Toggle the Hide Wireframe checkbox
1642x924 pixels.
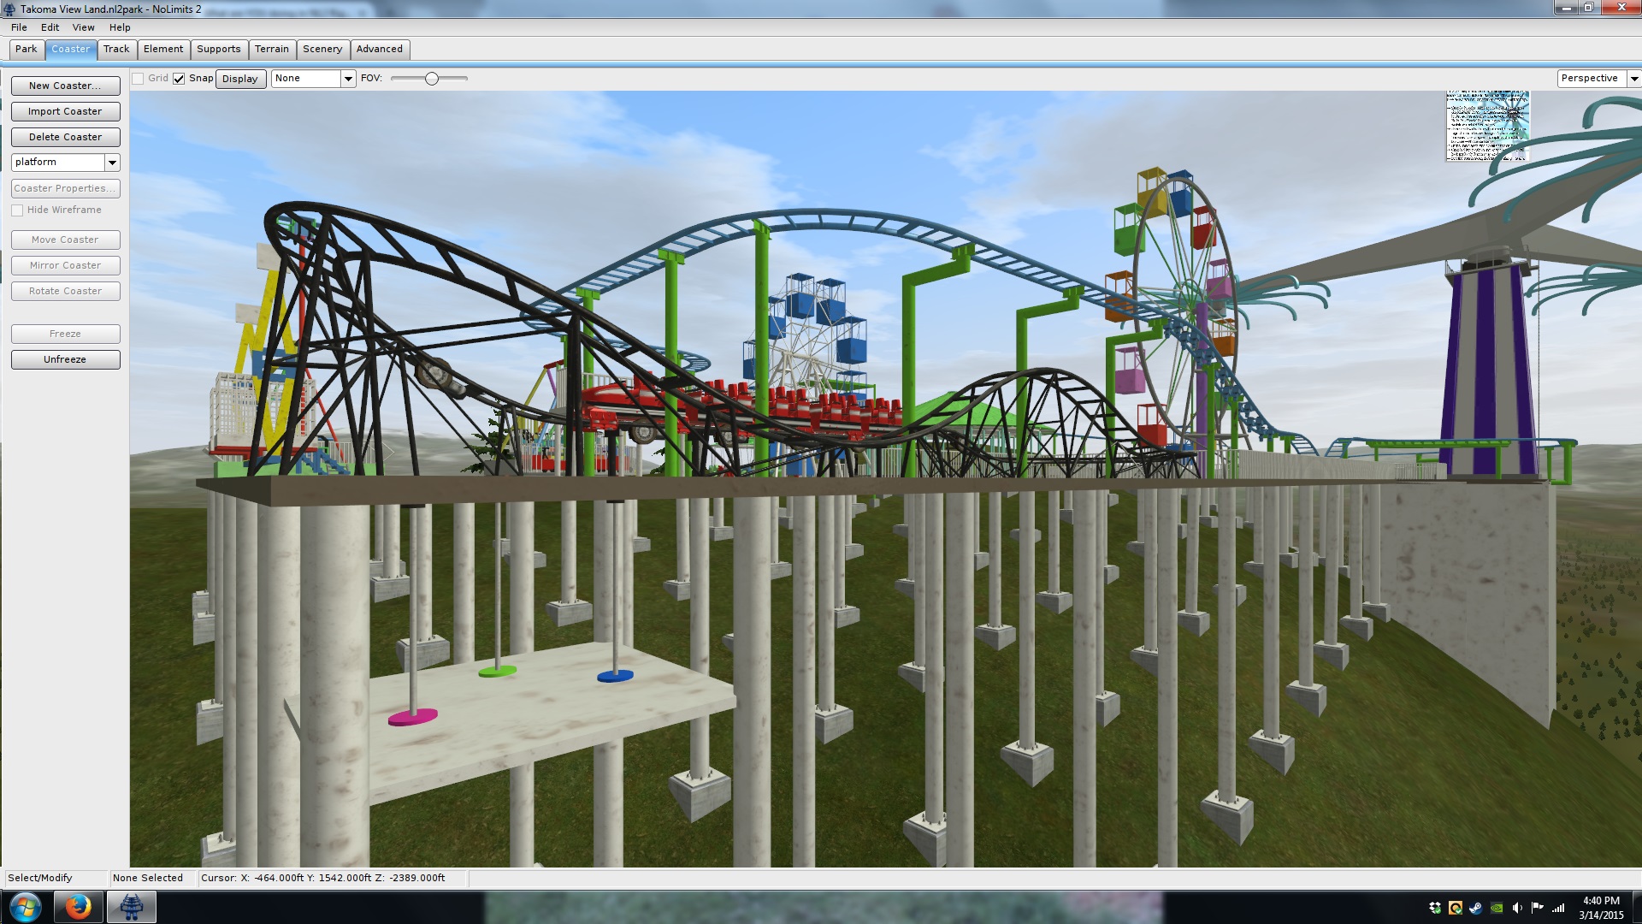pyautogui.click(x=17, y=210)
